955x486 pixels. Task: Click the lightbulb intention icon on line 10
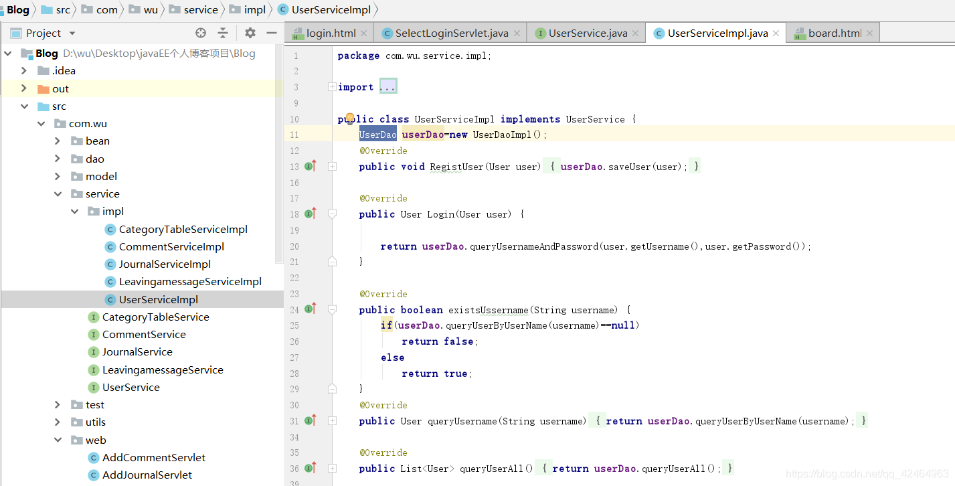pyautogui.click(x=349, y=118)
